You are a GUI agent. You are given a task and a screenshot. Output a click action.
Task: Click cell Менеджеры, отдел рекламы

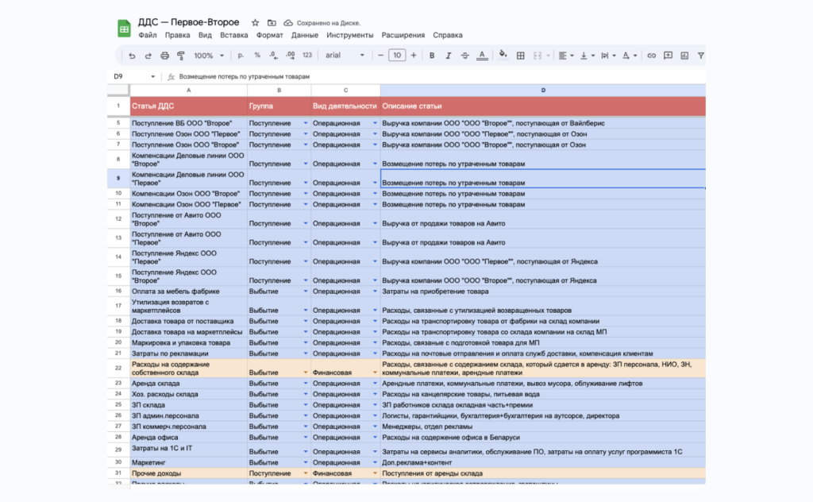543,427
